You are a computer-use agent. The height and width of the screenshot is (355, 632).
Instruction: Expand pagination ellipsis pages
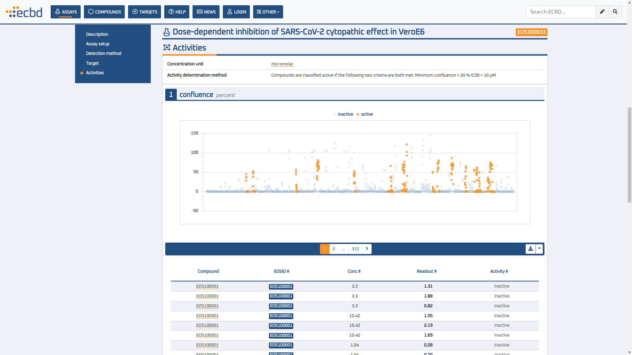(x=343, y=249)
